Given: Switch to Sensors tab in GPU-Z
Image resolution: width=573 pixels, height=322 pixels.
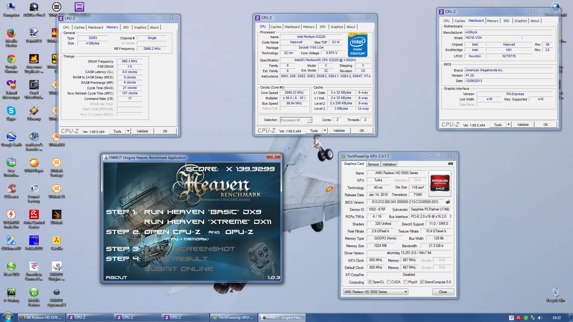Looking at the screenshot, I should coord(373,164).
